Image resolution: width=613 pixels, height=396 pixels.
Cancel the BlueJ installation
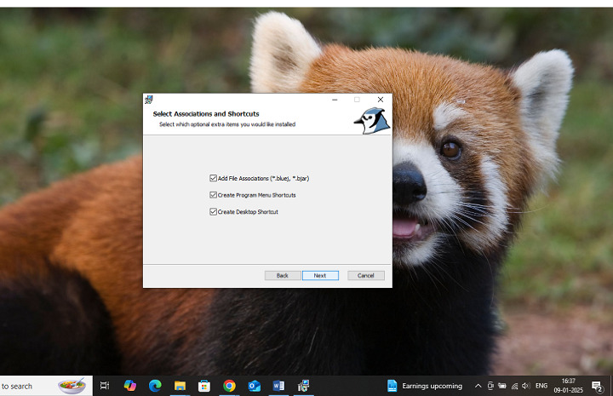pyautogui.click(x=366, y=276)
